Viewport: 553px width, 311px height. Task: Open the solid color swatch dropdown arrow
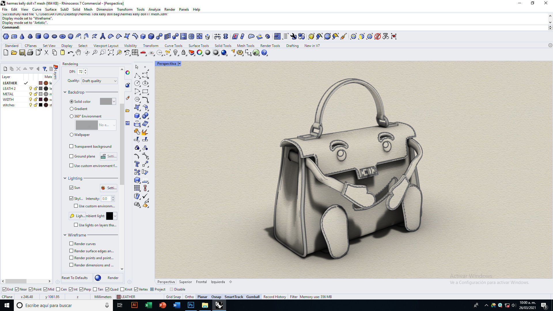pyautogui.click(x=114, y=101)
